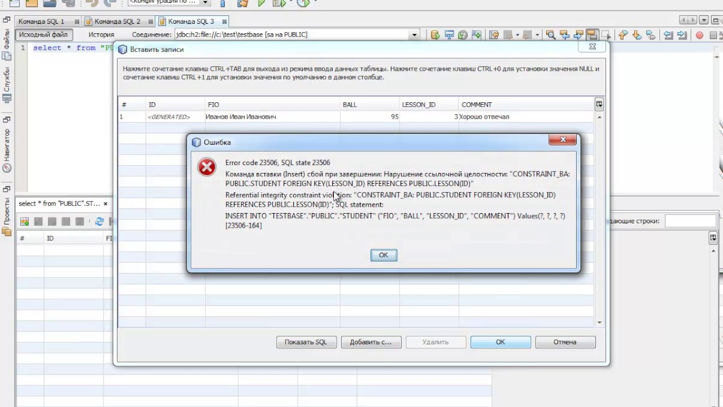Switch to Исходный файл view
The height and width of the screenshot is (407, 723).
43,34
